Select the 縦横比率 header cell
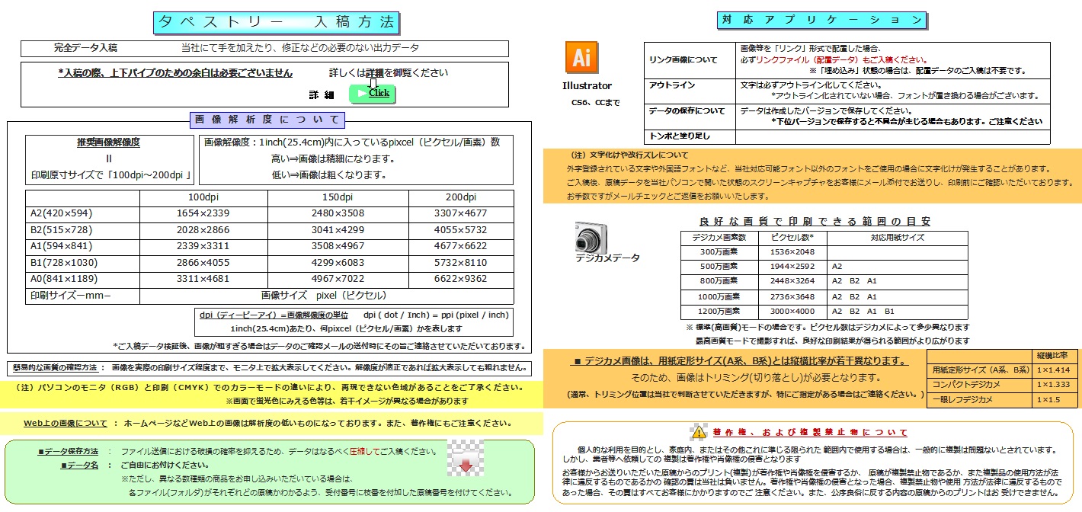The image size is (1082, 512). [1053, 357]
